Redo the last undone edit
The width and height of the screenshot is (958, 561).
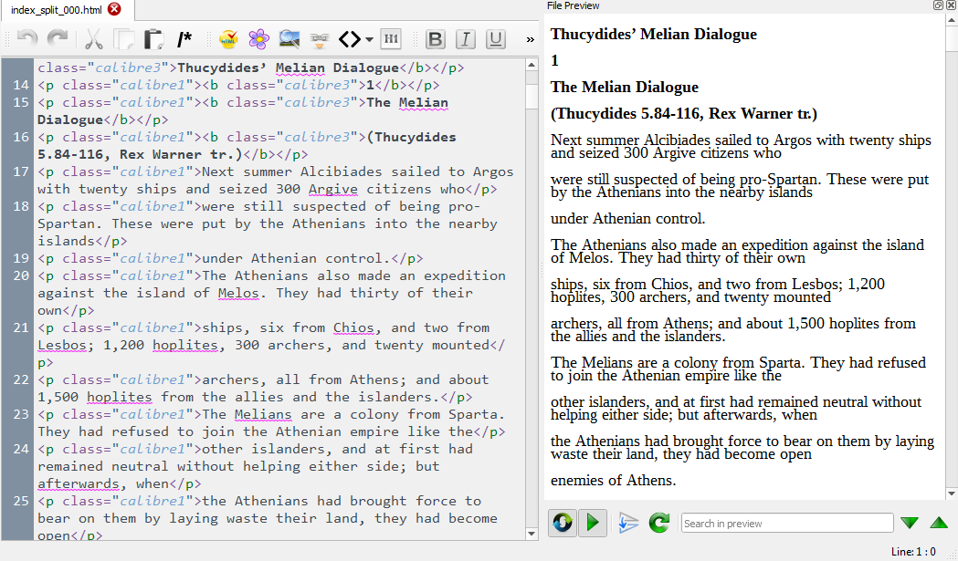click(58, 39)
